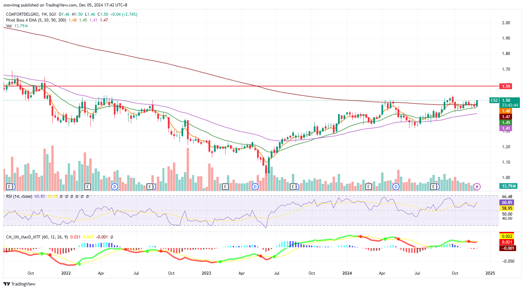Click the +0.04 (+2.74%) change value
The image size is (525, 290).
pyautogui.click(x=124, y=14)
